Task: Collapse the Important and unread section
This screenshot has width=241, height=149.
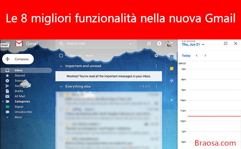Action: coord(61,66)
